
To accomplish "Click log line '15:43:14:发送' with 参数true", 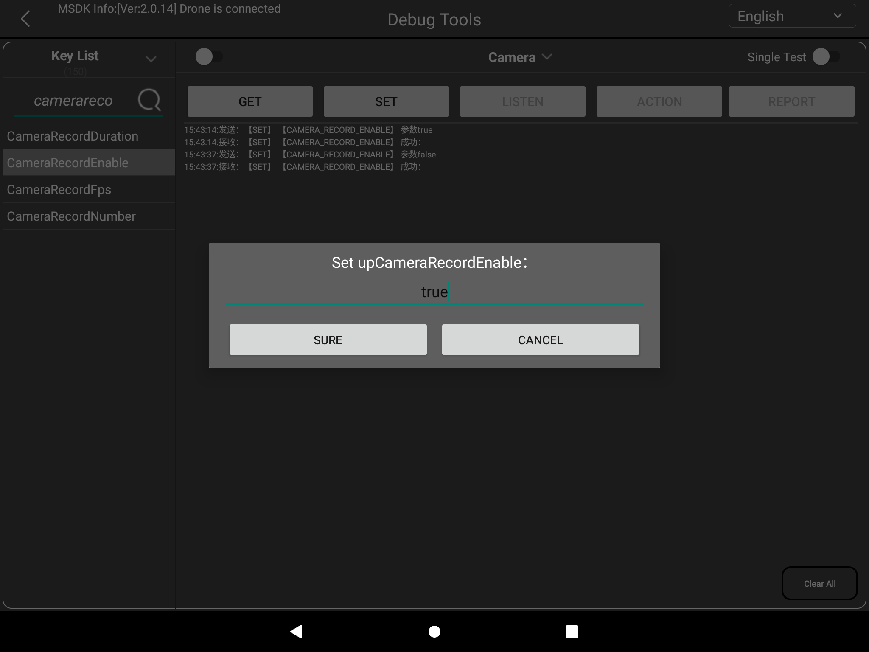I will (308, 130).
